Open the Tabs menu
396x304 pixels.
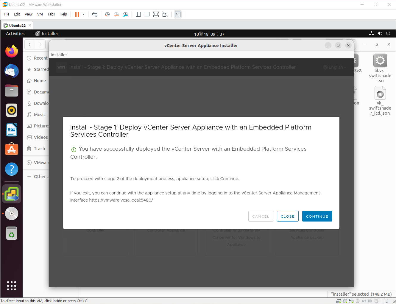tap(51, 14)
